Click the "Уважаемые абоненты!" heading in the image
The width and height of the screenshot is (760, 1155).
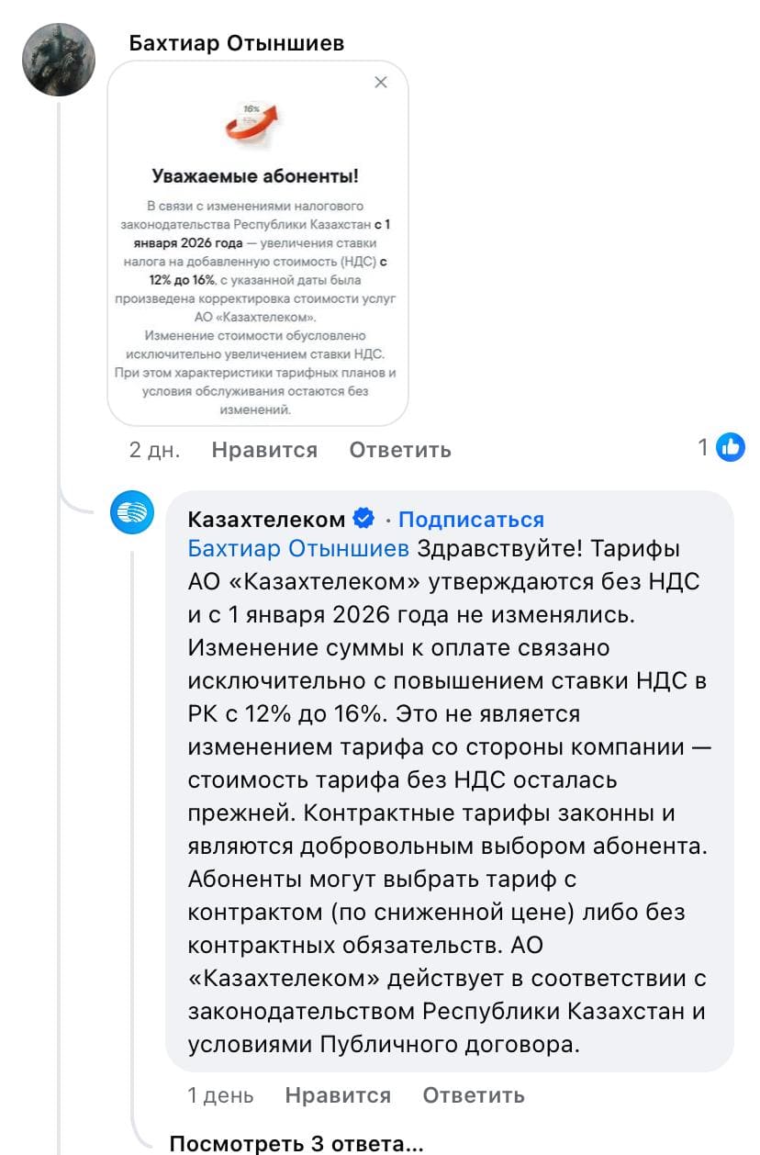coord(255,176)
